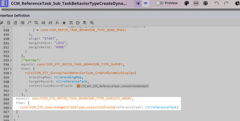Open the color palette icon
The height and width of the screenshot is (121, 240).
[187, 3]
